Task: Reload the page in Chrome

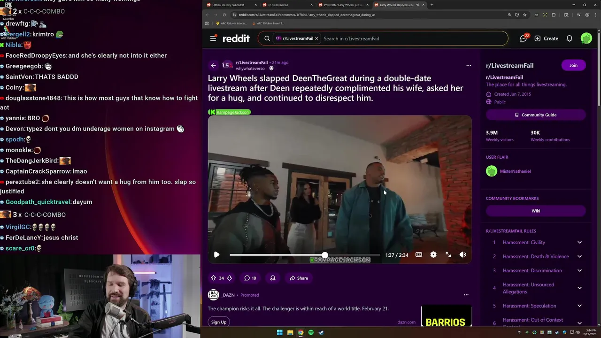Action: (224, 15)
